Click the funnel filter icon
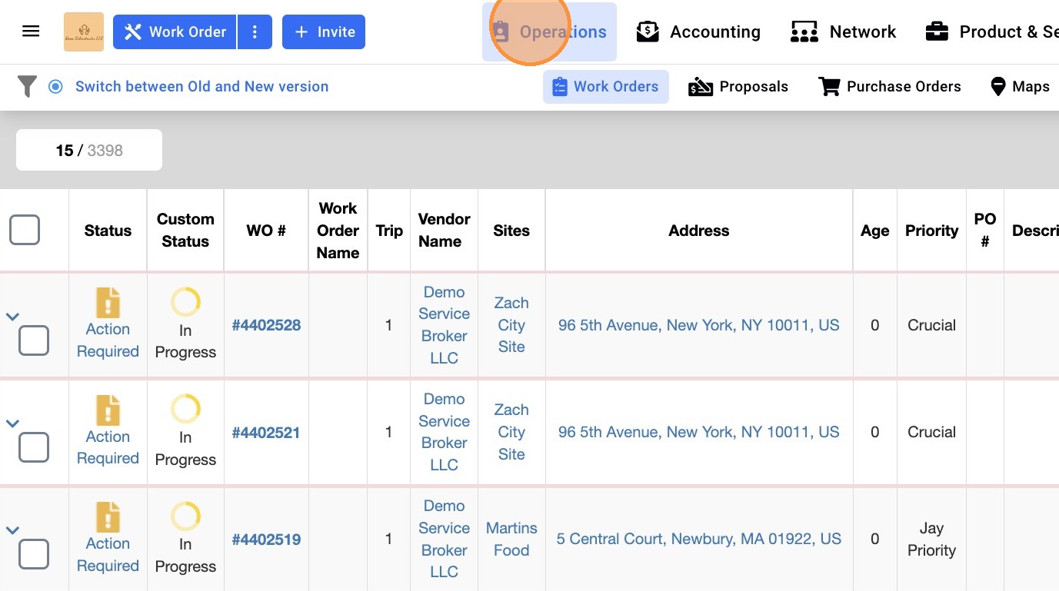The height and width of the screenshot is (591, 1059). (27, 86)
